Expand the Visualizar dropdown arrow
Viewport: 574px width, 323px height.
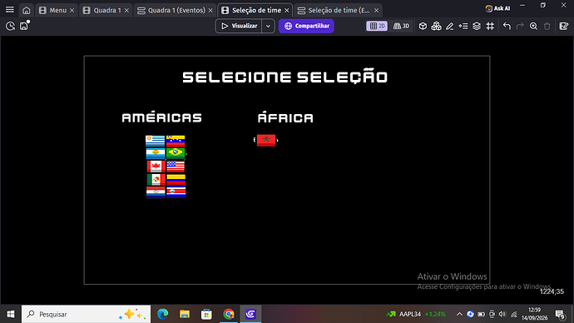pyautogui.click(x=268, y=26)
